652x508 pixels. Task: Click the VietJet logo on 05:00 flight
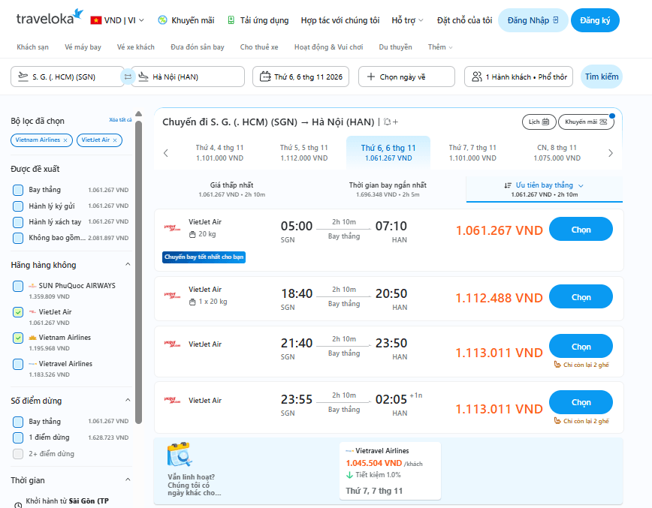(x=172, y=227)
